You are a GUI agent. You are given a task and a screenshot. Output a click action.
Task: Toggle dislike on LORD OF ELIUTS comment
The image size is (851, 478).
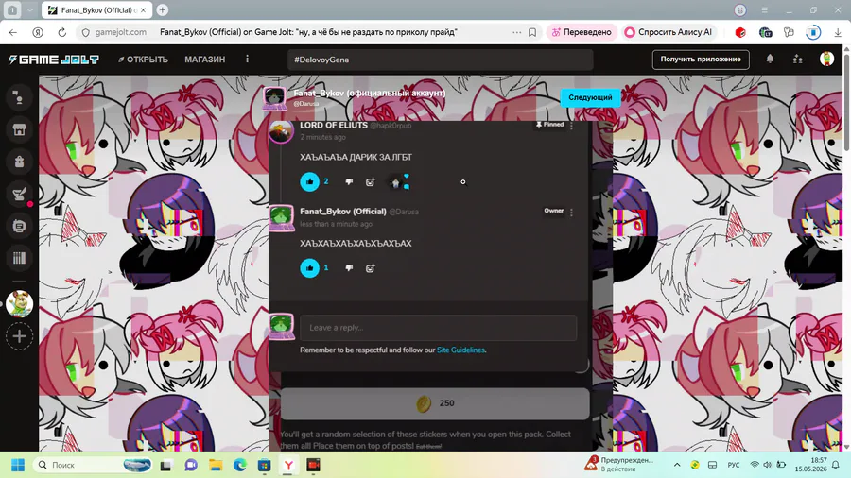coord(349,182)
